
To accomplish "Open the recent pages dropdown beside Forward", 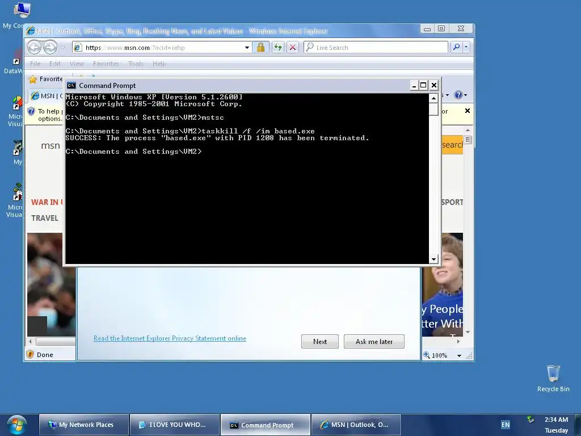I will 62,48.
